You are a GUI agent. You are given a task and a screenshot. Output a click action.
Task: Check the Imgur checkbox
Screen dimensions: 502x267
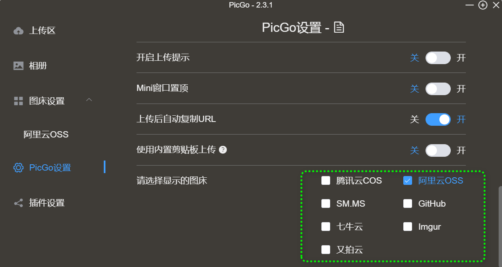(x=407, y=227)
